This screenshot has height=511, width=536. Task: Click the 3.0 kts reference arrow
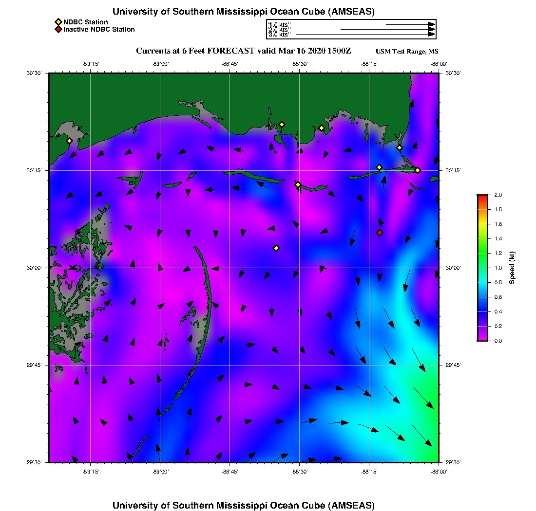[x=365, y=34]
